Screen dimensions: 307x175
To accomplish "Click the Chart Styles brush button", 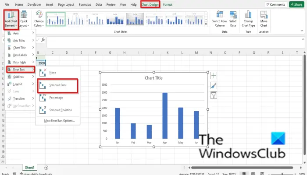I will tap(214, 85).
